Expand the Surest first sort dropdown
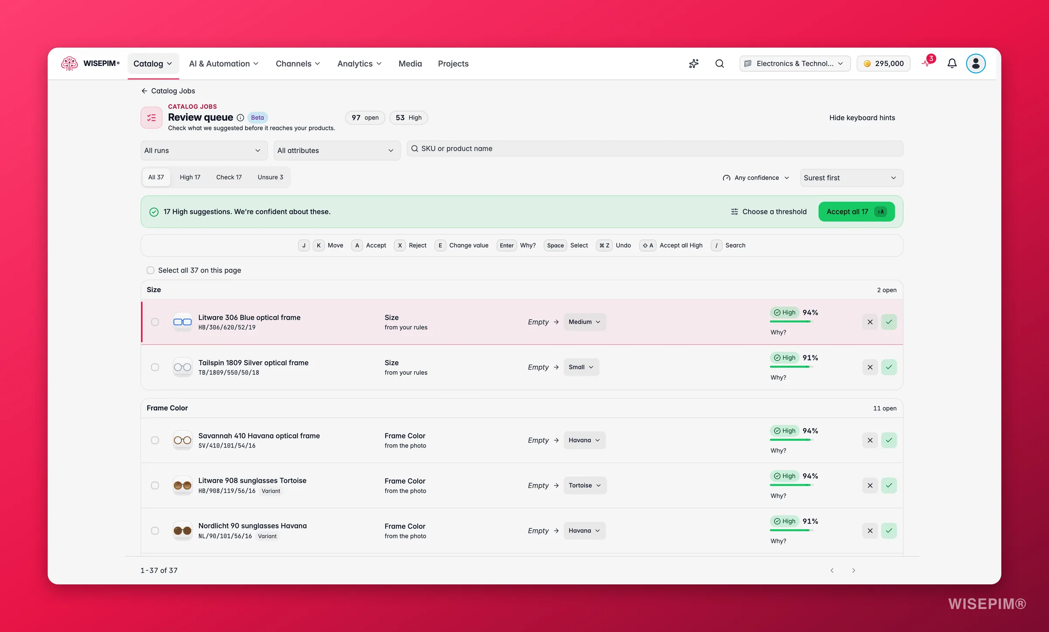Screen dimensions: 1049x632 (851, 178)
